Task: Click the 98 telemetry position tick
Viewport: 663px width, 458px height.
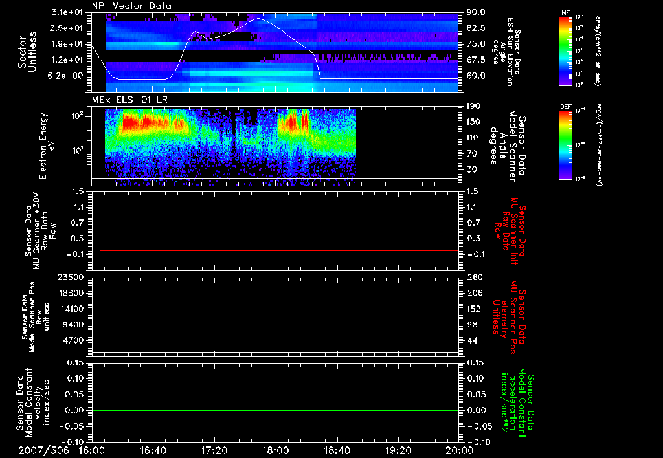Action: 471,325
